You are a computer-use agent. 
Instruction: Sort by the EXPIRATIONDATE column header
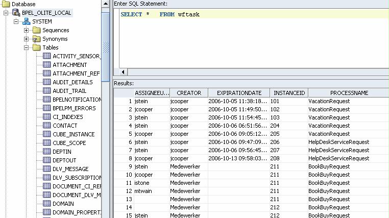point(239,93)
